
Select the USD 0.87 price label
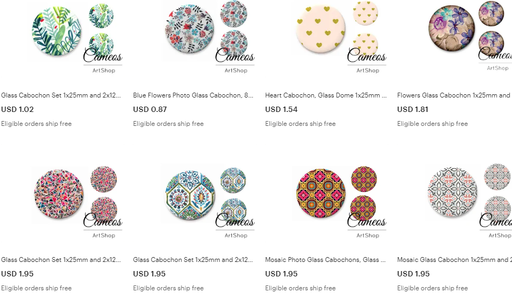tap(150, 109)
